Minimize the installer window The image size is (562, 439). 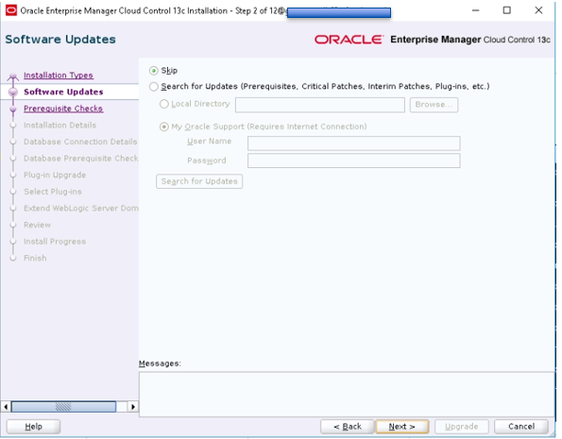coord(476,10)
